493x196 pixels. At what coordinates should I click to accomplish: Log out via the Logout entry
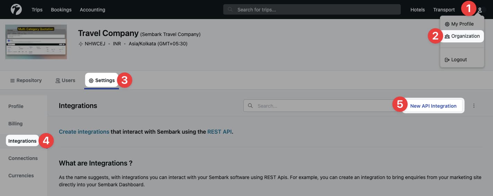pyautogui.click(x=459, y=60)
